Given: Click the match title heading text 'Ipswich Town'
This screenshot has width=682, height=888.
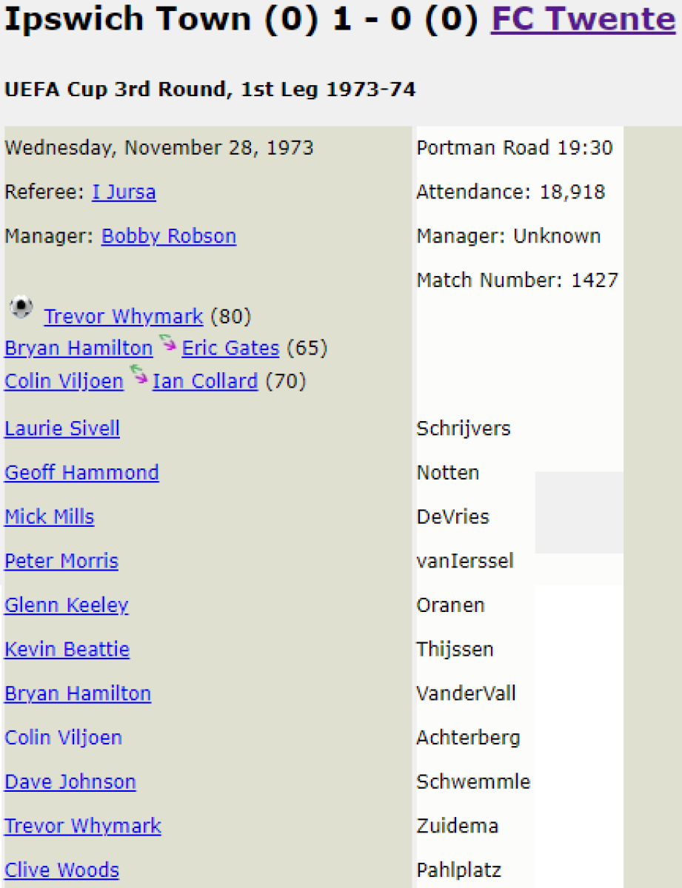Looking at the screenshot, I should [x=127, y=19].
